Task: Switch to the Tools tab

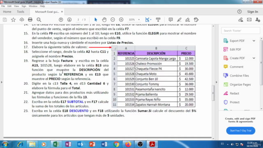Action: (x=21, y=12)
